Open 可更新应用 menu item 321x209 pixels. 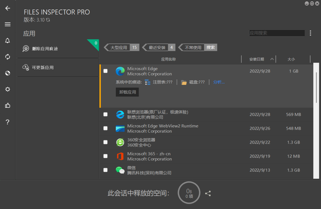click(x=58, y=68)
